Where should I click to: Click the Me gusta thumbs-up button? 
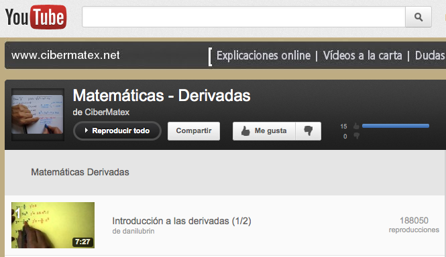(264, 131)
